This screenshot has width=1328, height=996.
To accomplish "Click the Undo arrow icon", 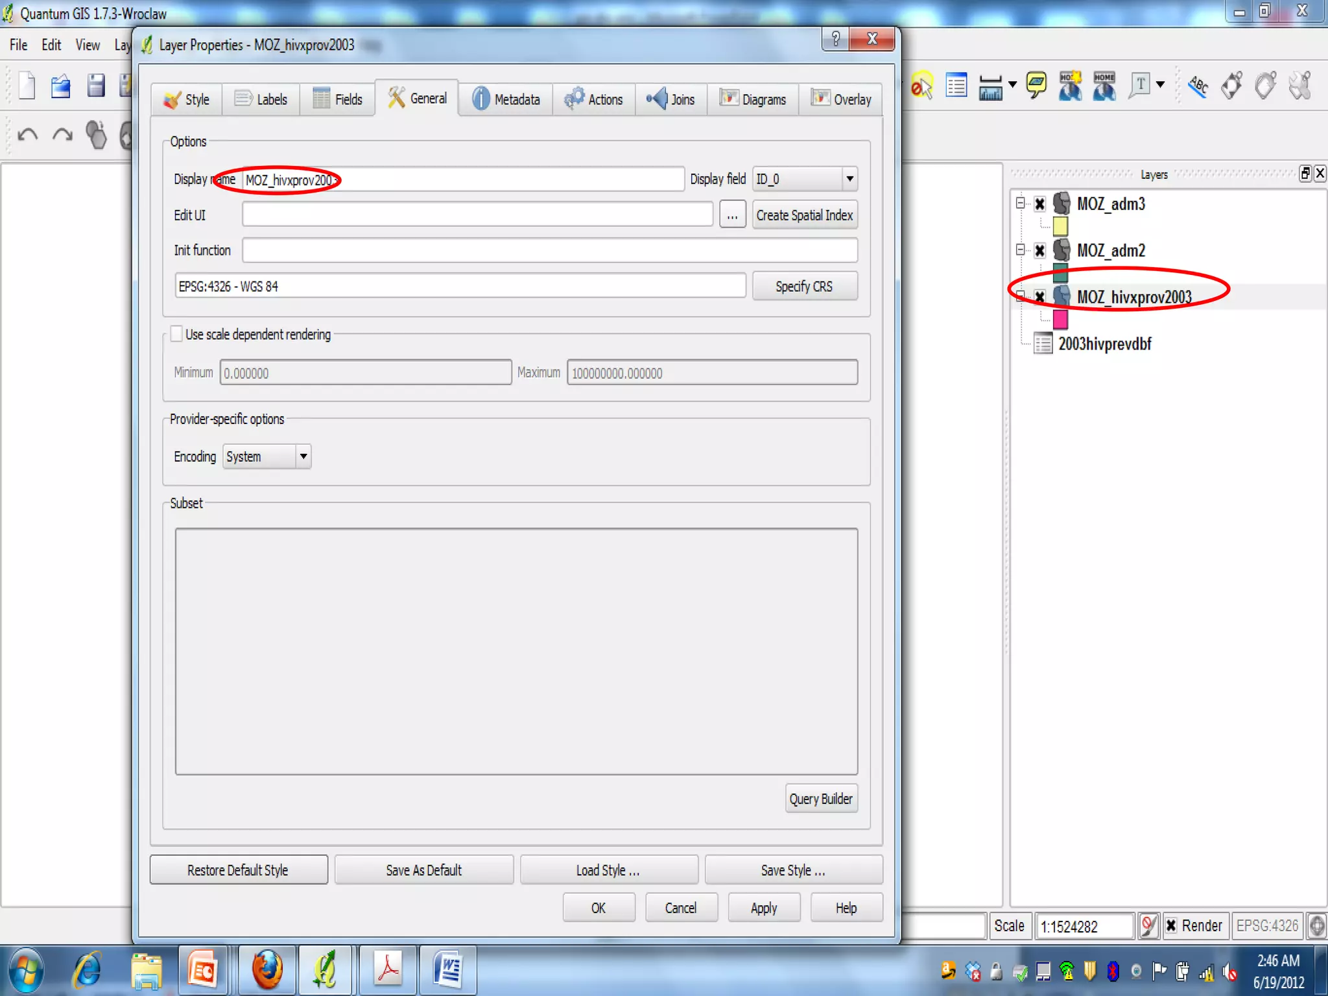I will point(28,135).
